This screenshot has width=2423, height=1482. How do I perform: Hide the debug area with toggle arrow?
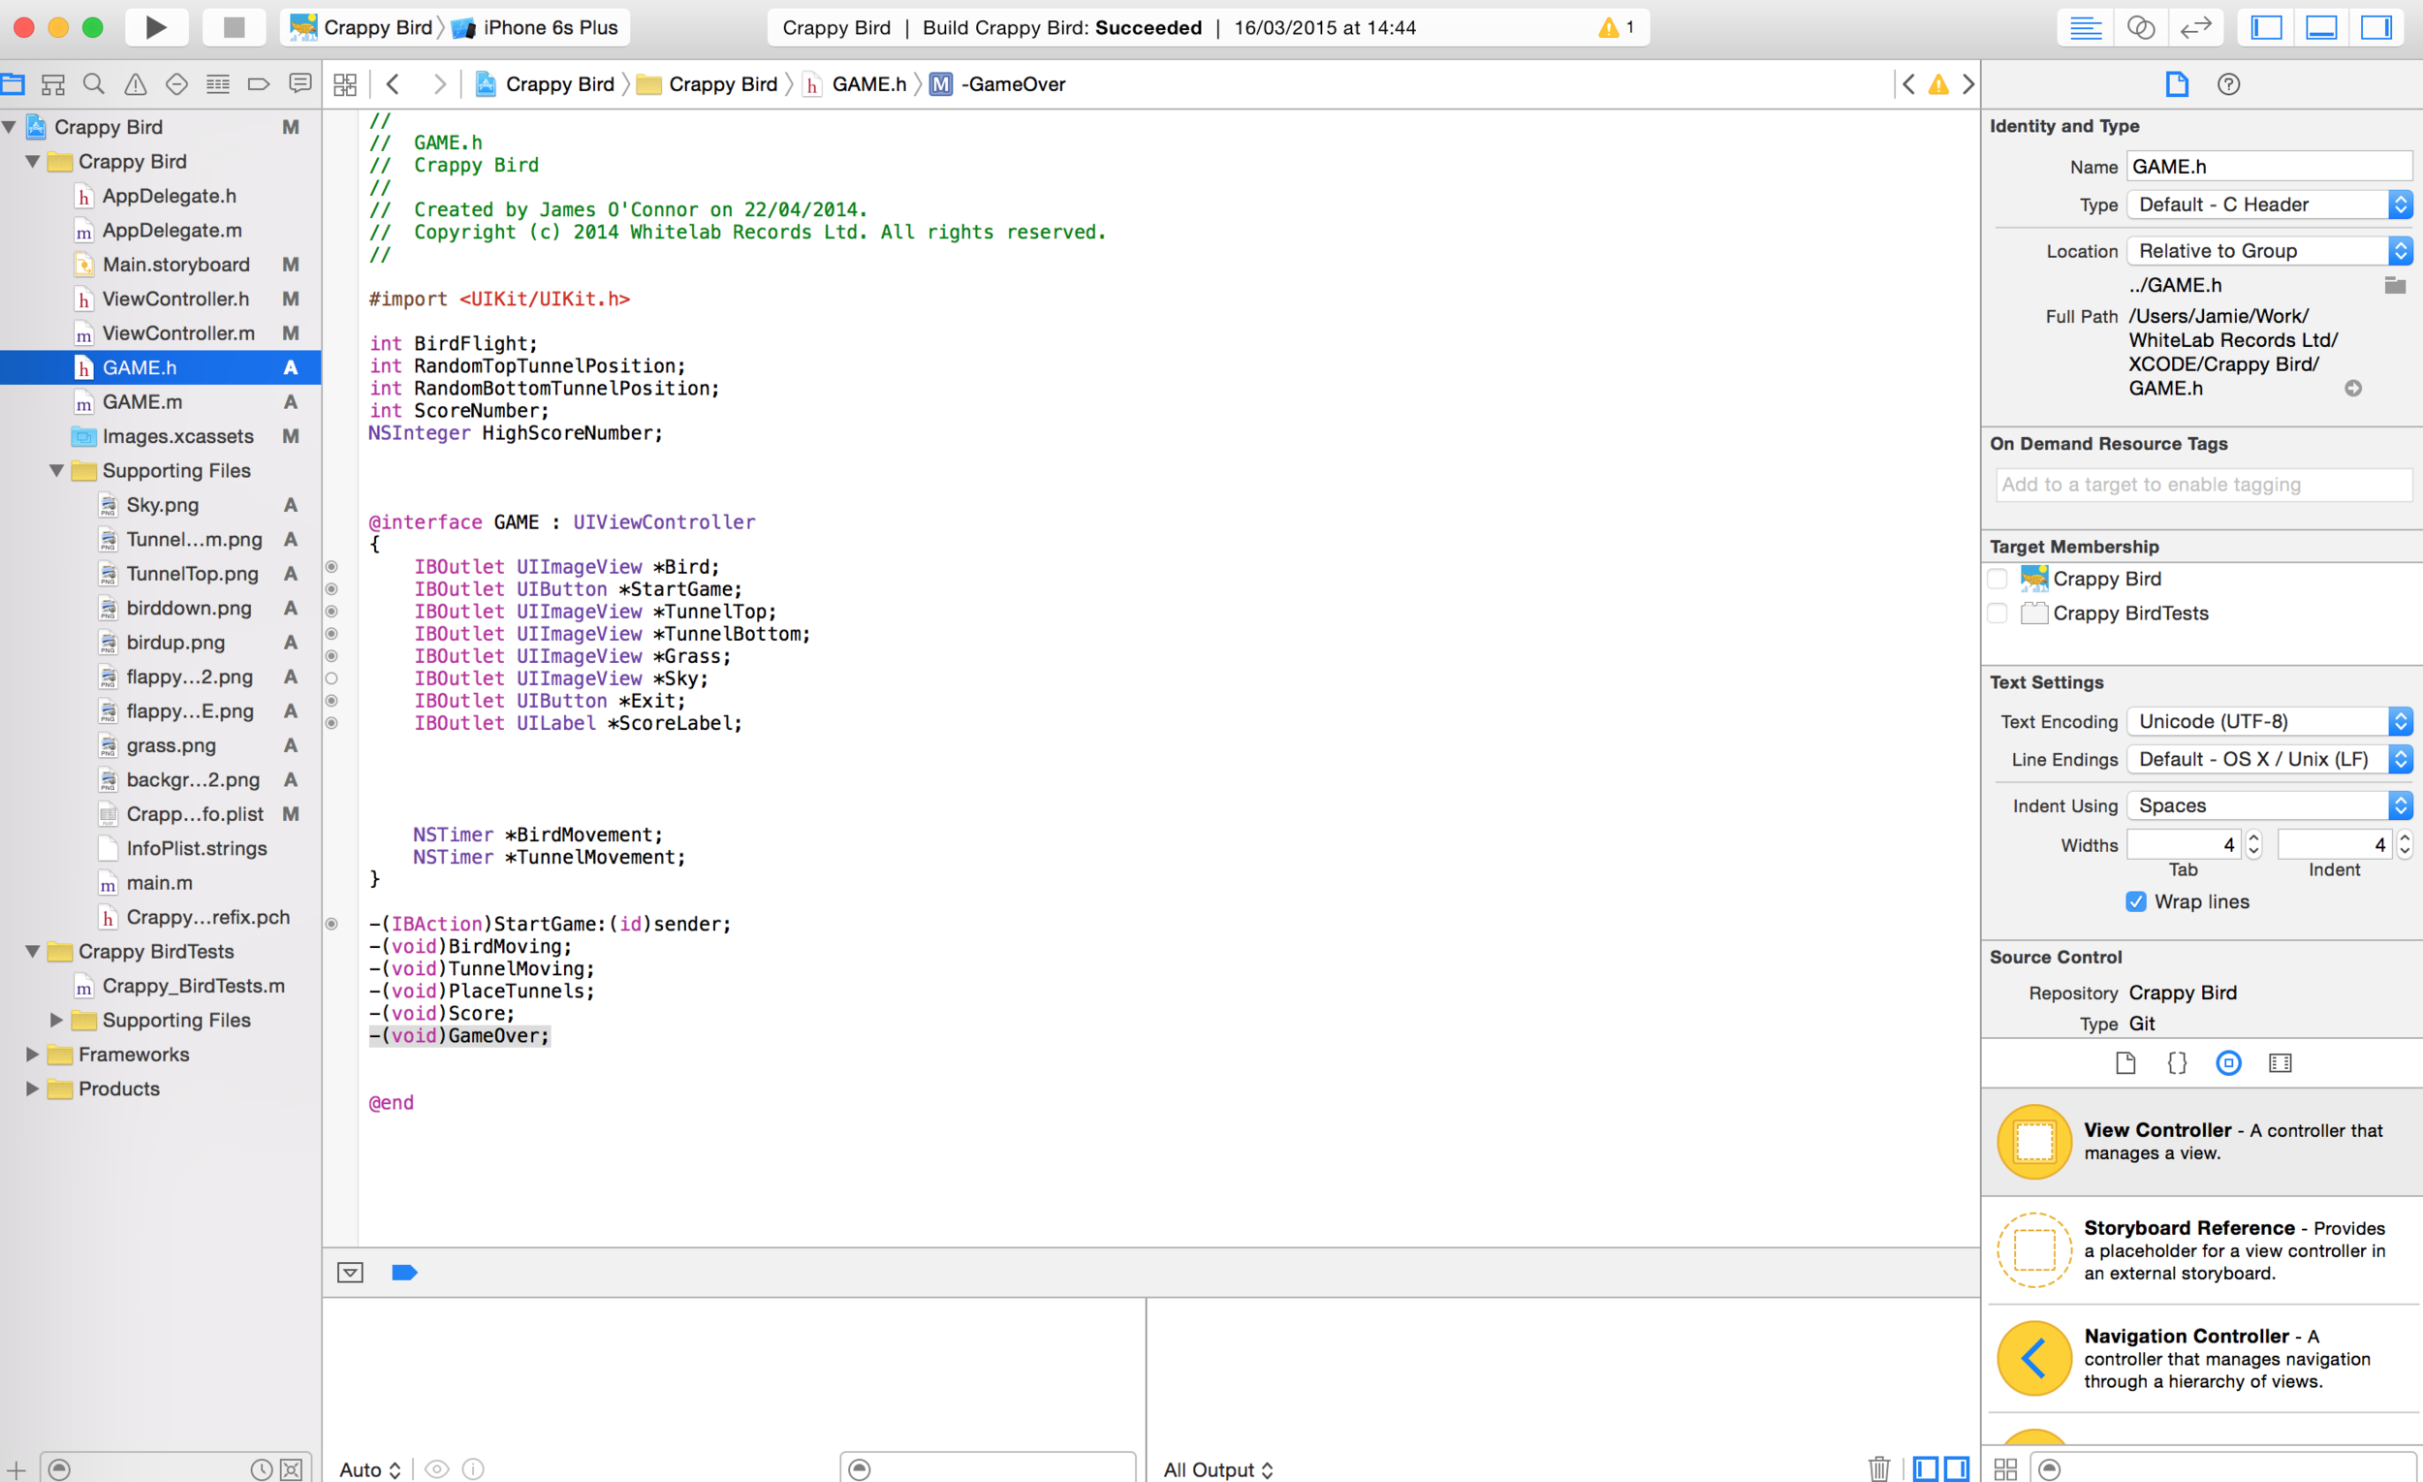click(x=350, y=1273)
